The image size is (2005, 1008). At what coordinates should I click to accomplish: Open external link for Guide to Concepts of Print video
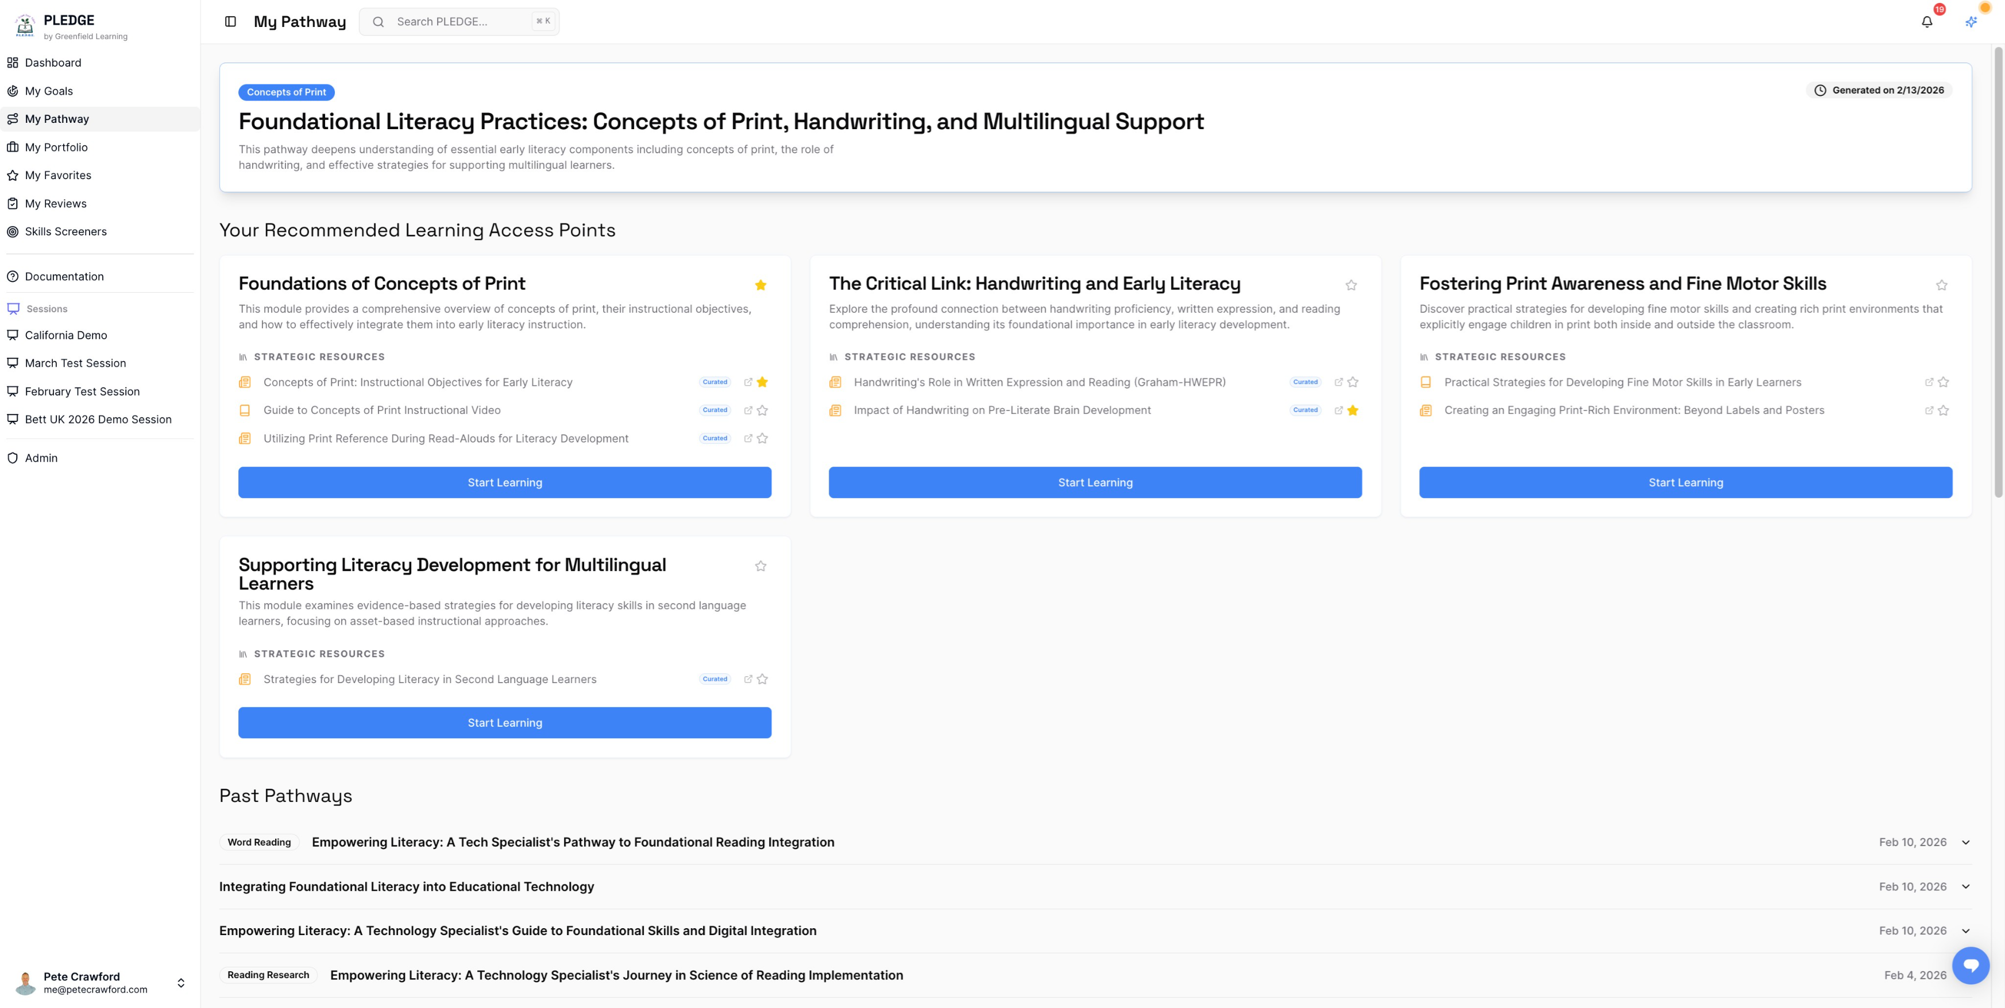point(748,410)
